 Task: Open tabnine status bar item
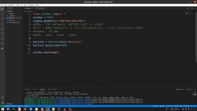tap(27, 106)
